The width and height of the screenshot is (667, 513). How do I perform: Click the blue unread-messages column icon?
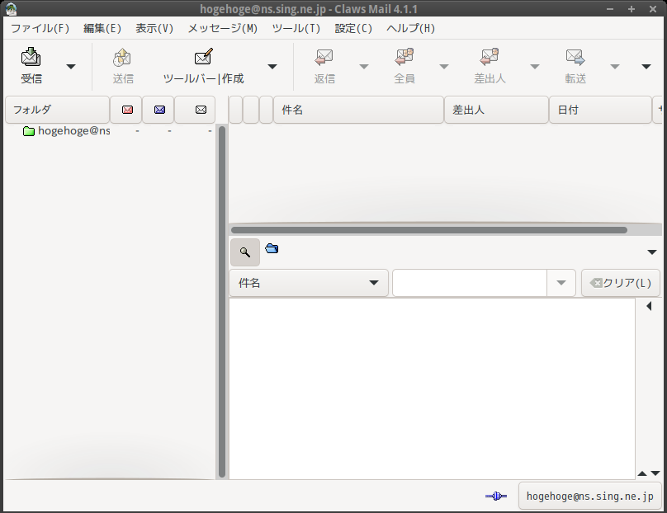click(x=159, y=110)
